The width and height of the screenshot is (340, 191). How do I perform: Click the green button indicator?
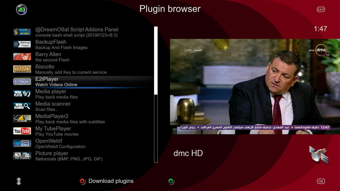pos(171,181)
